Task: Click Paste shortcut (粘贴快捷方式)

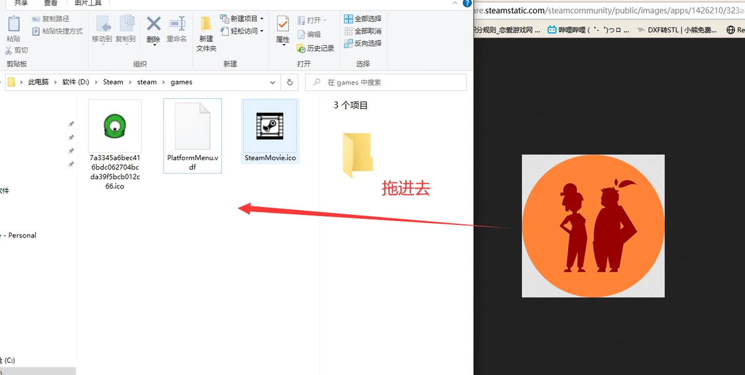Action: click(57, 31)
